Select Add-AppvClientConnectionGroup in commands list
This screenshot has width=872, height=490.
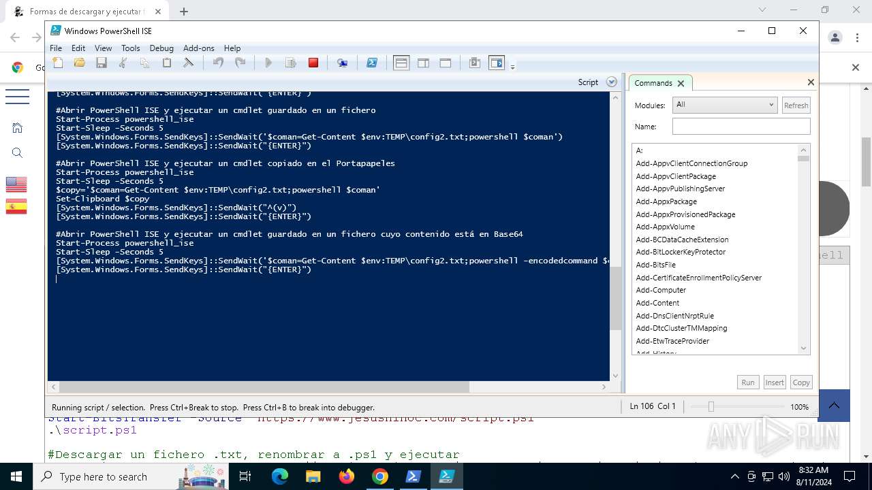tap(691, 163)
